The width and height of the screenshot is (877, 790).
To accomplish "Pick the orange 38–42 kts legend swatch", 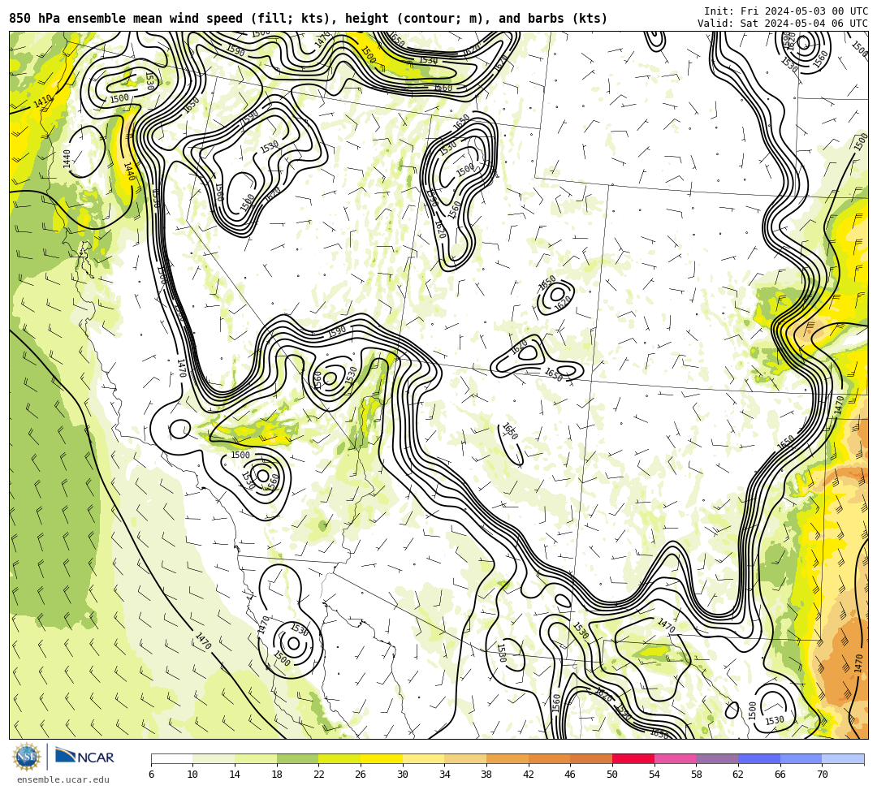I will (508, 758).
